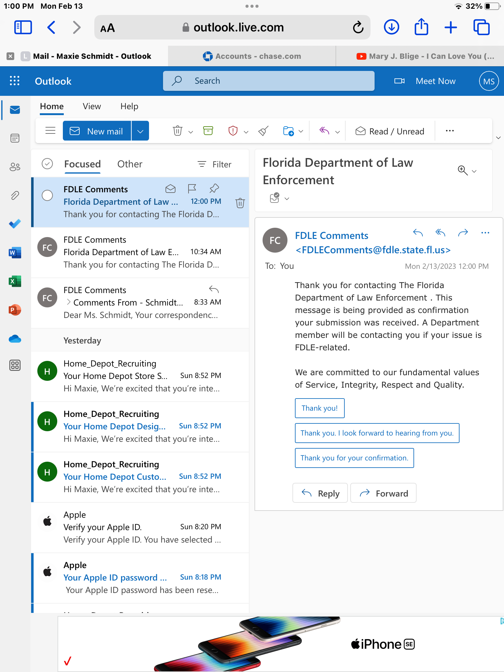This screenshot has width=504, height=672.
Task: Open the Help ribbon tab
Action: click(129, 106)
